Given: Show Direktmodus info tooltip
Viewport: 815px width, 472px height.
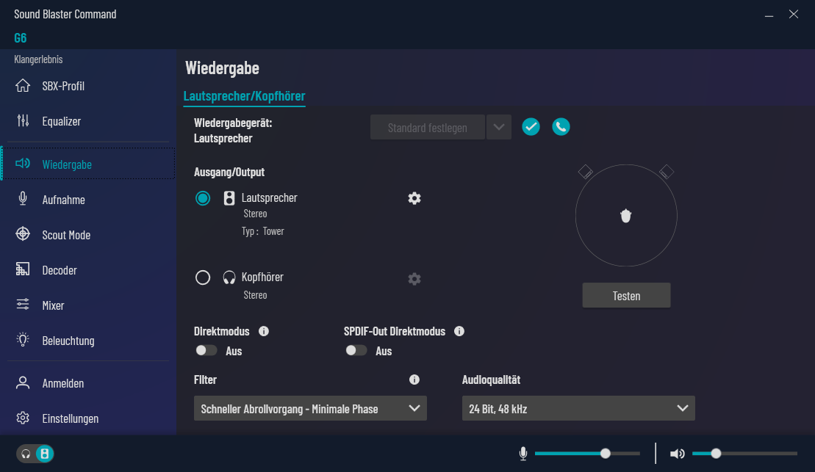Looking at the screenshot, I should (x=264, y=331).
